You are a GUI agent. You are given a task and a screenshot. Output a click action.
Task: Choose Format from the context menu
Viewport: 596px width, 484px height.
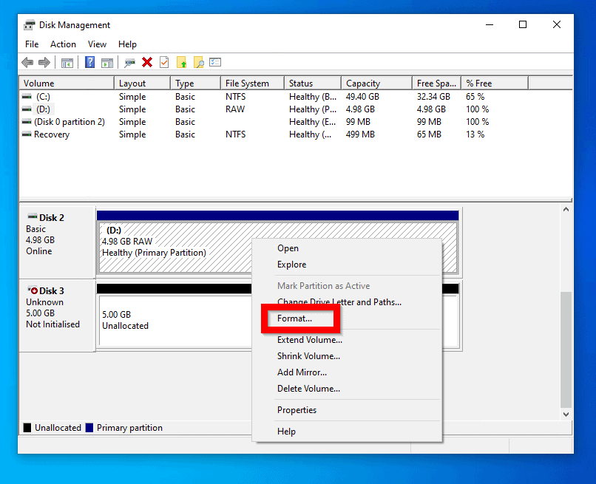pos(299,318)
